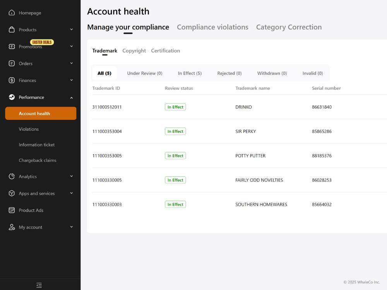
Task: Click the Products bag icon
Action: pos(12,30)
